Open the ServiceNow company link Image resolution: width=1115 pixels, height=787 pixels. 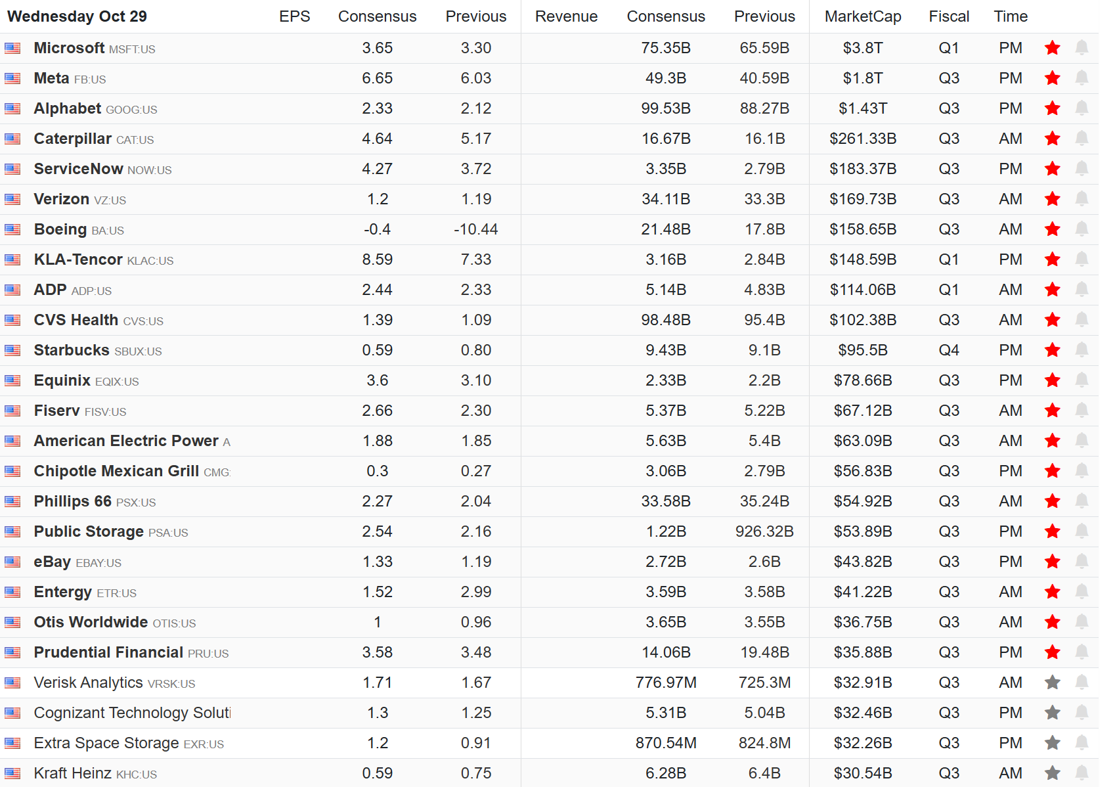78,169
